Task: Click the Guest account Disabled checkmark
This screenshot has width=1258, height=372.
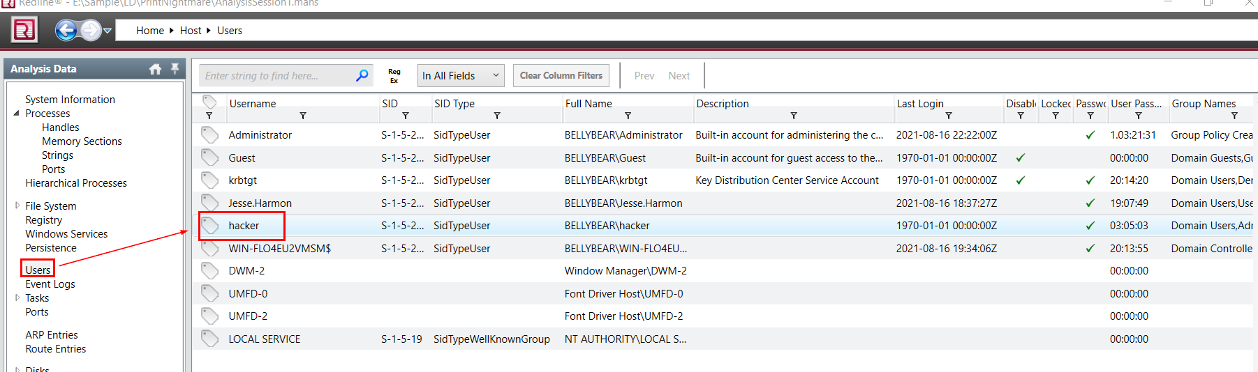Action: (x=1020, y=157)
